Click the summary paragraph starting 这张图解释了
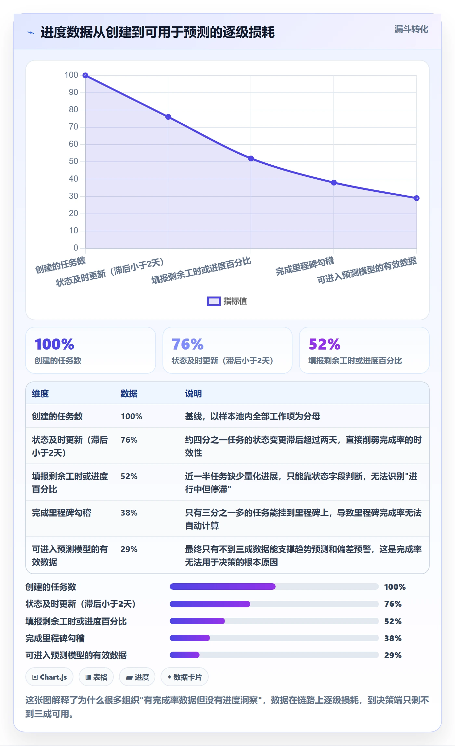The height and width of the screenshot is (746, 455). [x=227, y=707]
